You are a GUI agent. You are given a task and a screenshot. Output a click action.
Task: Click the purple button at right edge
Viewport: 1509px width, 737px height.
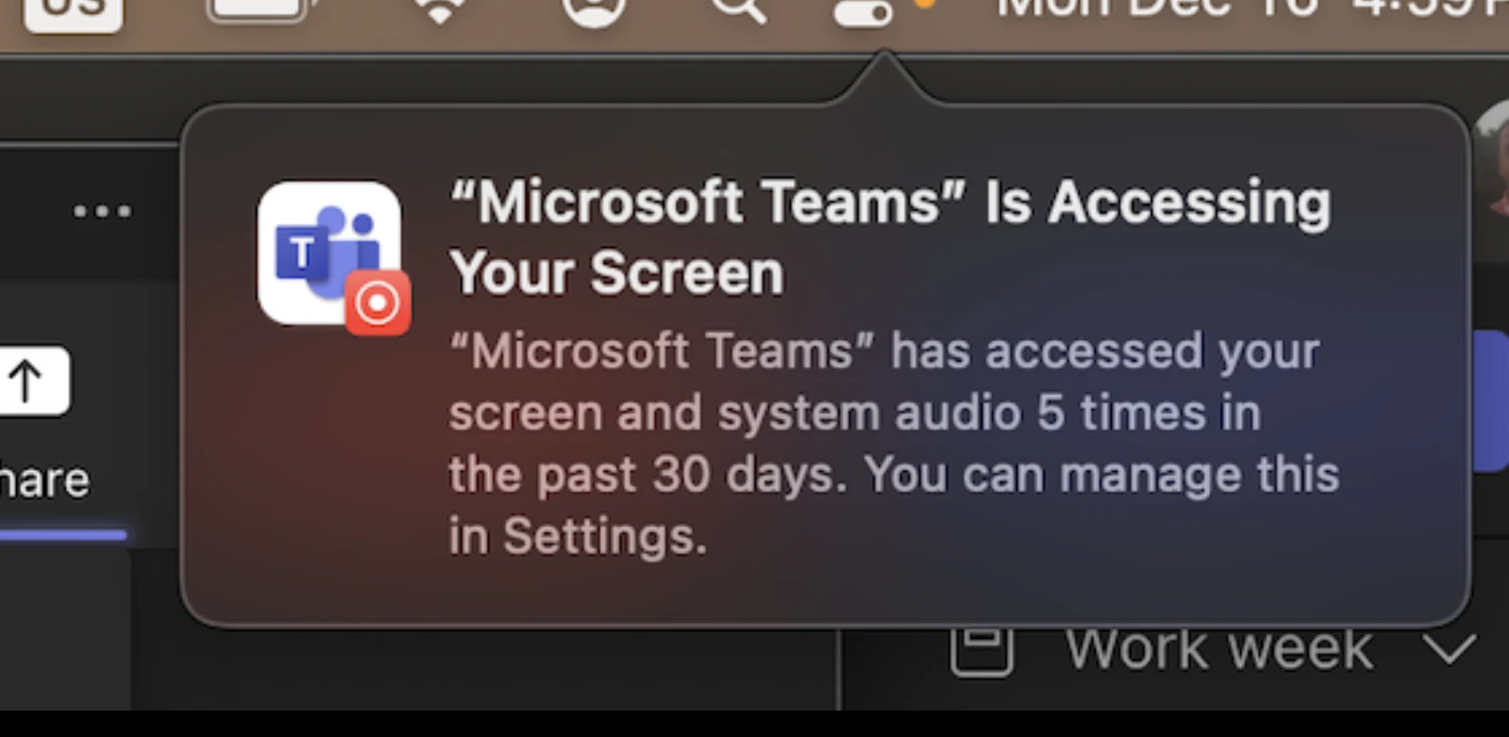coord(1489,401)
